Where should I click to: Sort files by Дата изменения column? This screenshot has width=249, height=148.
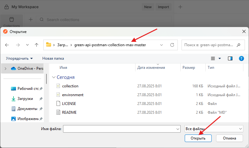pyautogui.click(x=151, y=68)
